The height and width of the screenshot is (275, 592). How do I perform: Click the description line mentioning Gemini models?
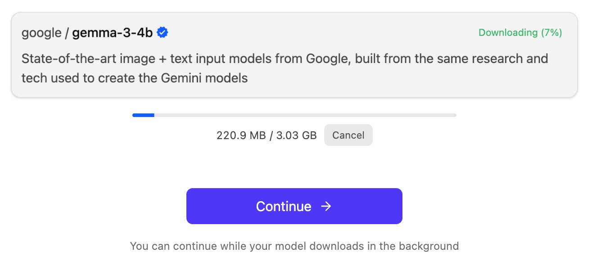click(x=135, y=78)
